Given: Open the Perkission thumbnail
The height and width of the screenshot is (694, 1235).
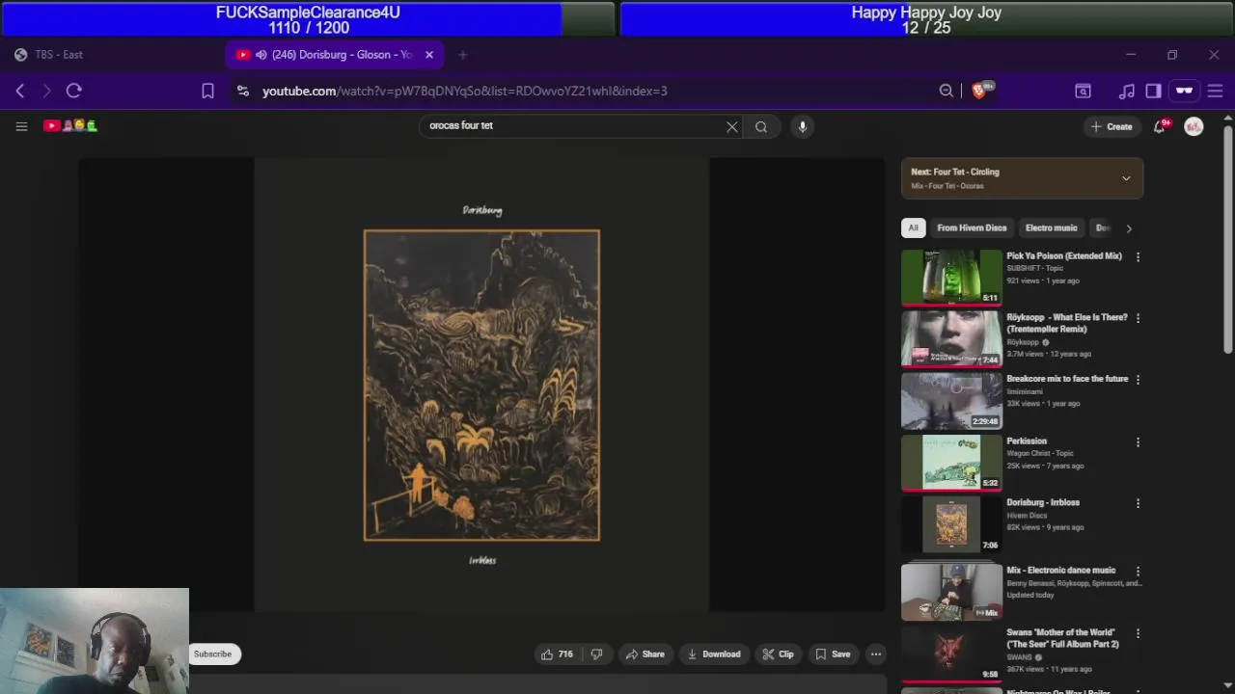Looking at the screenshot, I should pyautogui.click(x=951, y=463).
